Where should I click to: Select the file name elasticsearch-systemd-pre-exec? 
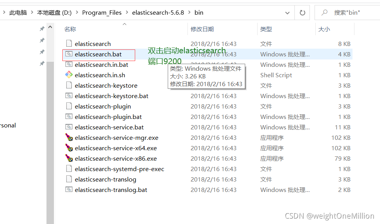[119, 169]
